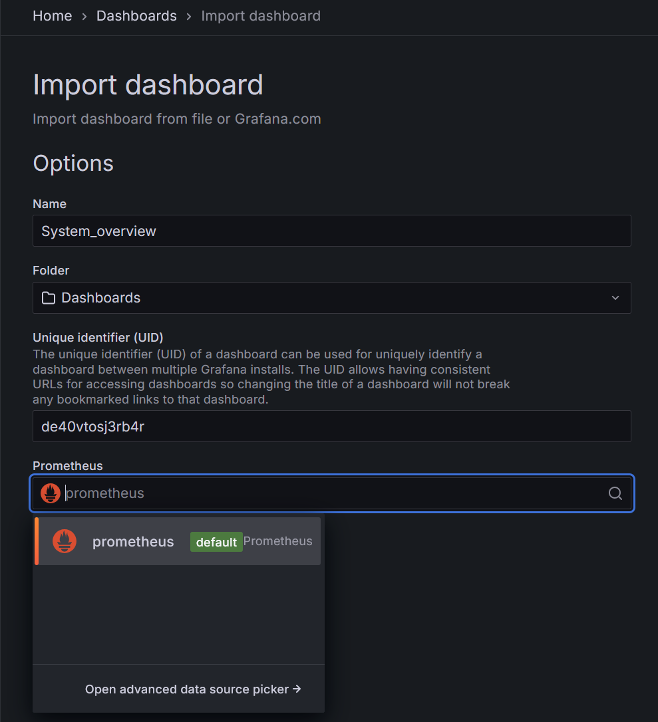Image resolution: width=658 pixels, height=722 pixels.
Task: Select the prometheus data source from the list
Action: pos(133,541)
